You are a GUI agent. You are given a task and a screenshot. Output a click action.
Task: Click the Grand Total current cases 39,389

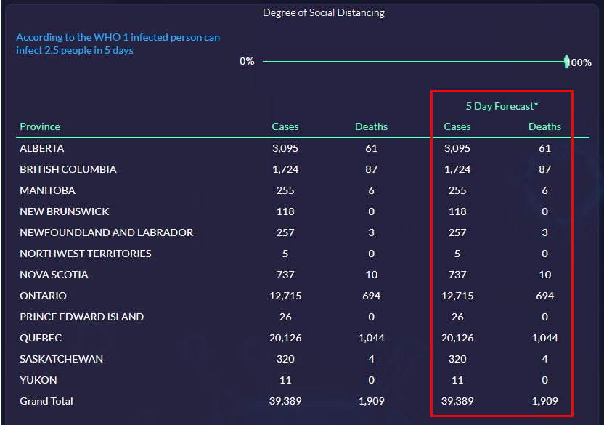tap(285, 401)
